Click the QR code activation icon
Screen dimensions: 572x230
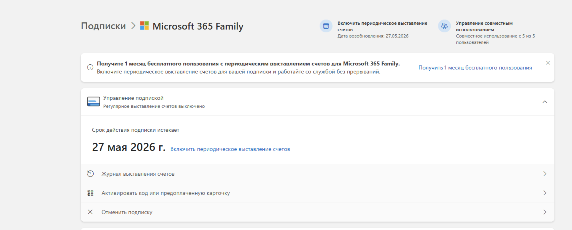pos(90,193)
